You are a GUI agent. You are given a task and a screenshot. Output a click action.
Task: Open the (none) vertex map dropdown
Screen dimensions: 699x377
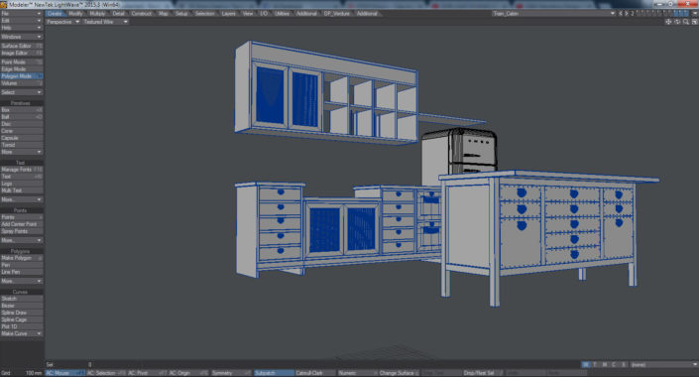663,364
